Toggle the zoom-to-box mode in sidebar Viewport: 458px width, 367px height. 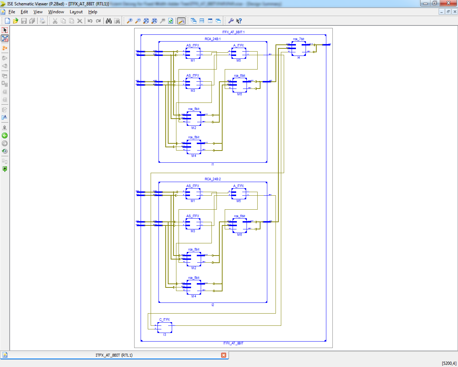5,38
